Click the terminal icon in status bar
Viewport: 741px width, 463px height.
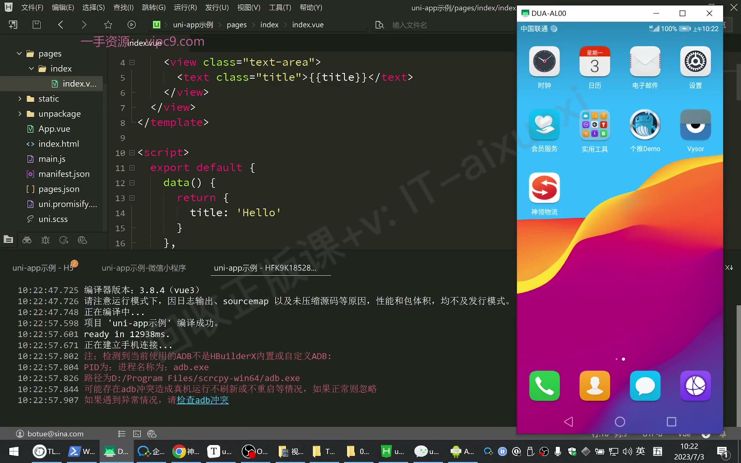point(137,434)
